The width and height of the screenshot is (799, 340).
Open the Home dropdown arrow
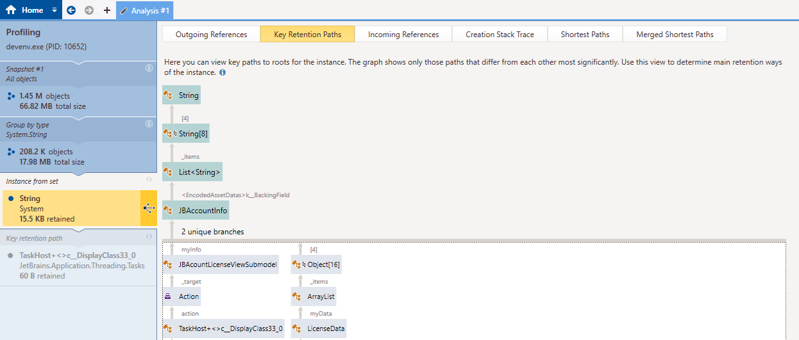55,10
